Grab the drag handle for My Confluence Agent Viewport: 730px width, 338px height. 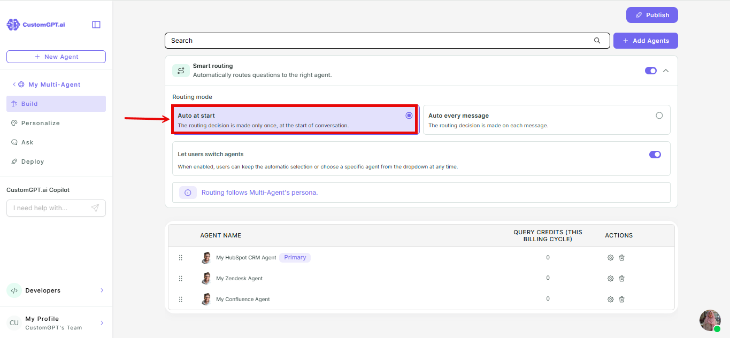[181, 299]
